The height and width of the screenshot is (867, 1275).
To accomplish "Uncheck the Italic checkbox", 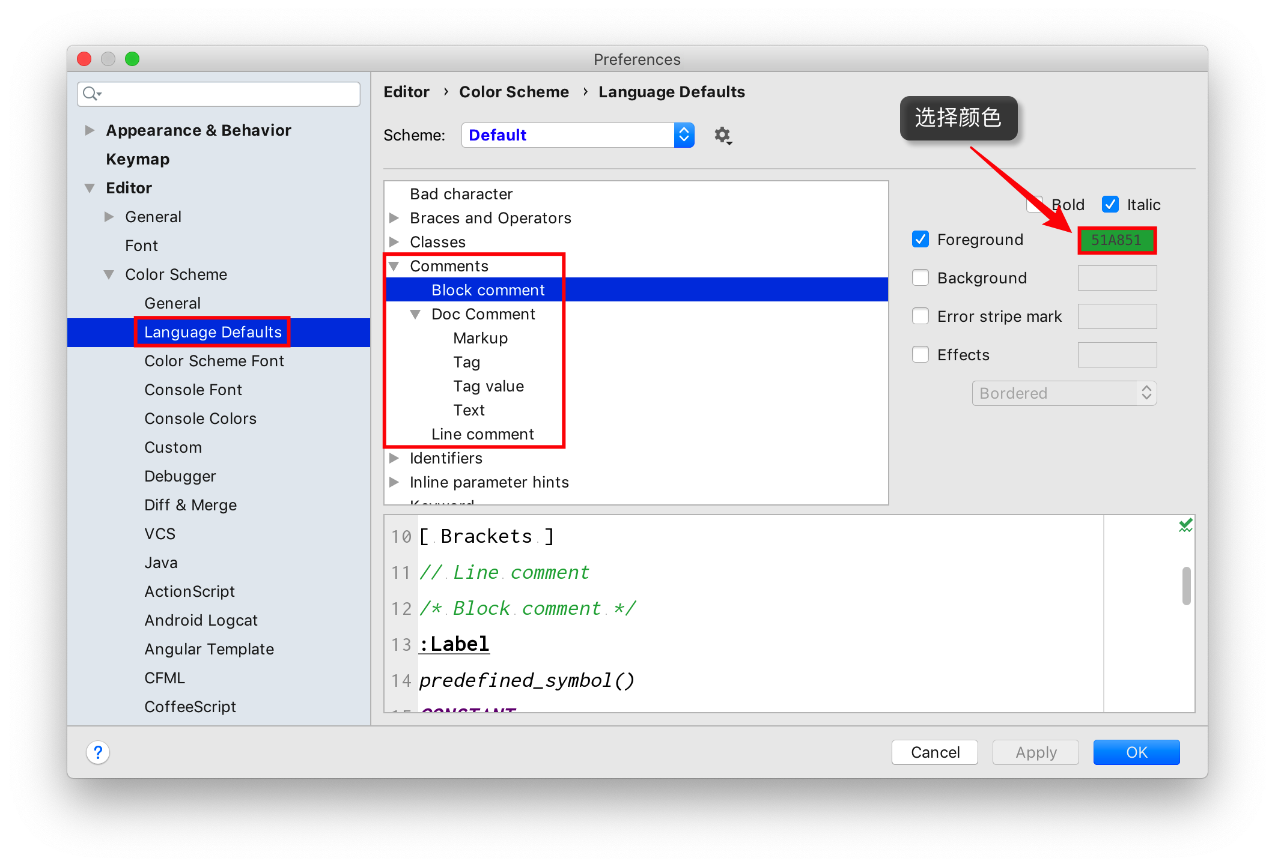I will click(x=1110, y=205).
